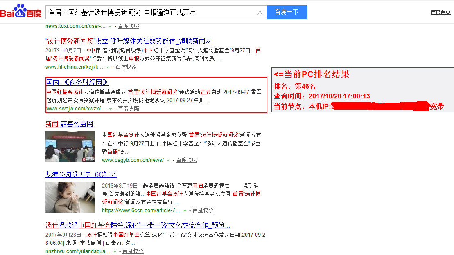Expand dropdown arrow beside www.swcjw.com URL
This screenshot has width=454, height=255.
point(110,109)
